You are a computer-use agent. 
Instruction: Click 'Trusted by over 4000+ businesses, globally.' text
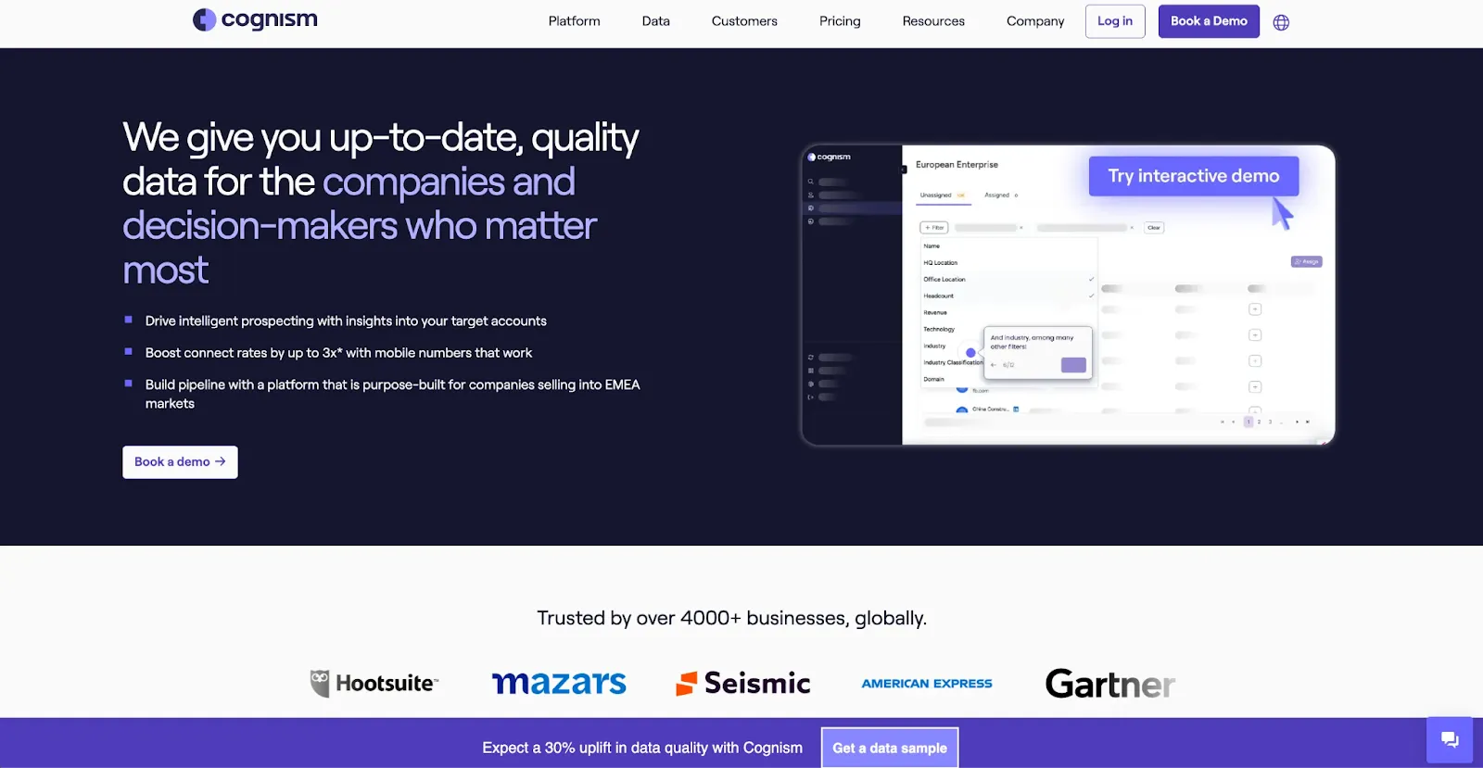[x=732, y=618]
